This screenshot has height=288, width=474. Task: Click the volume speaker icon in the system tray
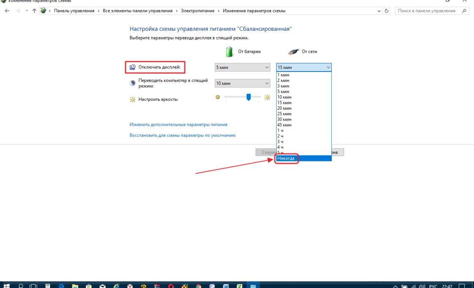click(x=422, y=286)
